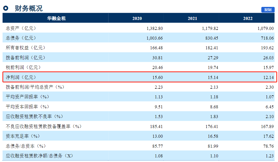Click the 财务概况 section heading
The height and width of the screenshot is (162, 278).
(29, 8)
